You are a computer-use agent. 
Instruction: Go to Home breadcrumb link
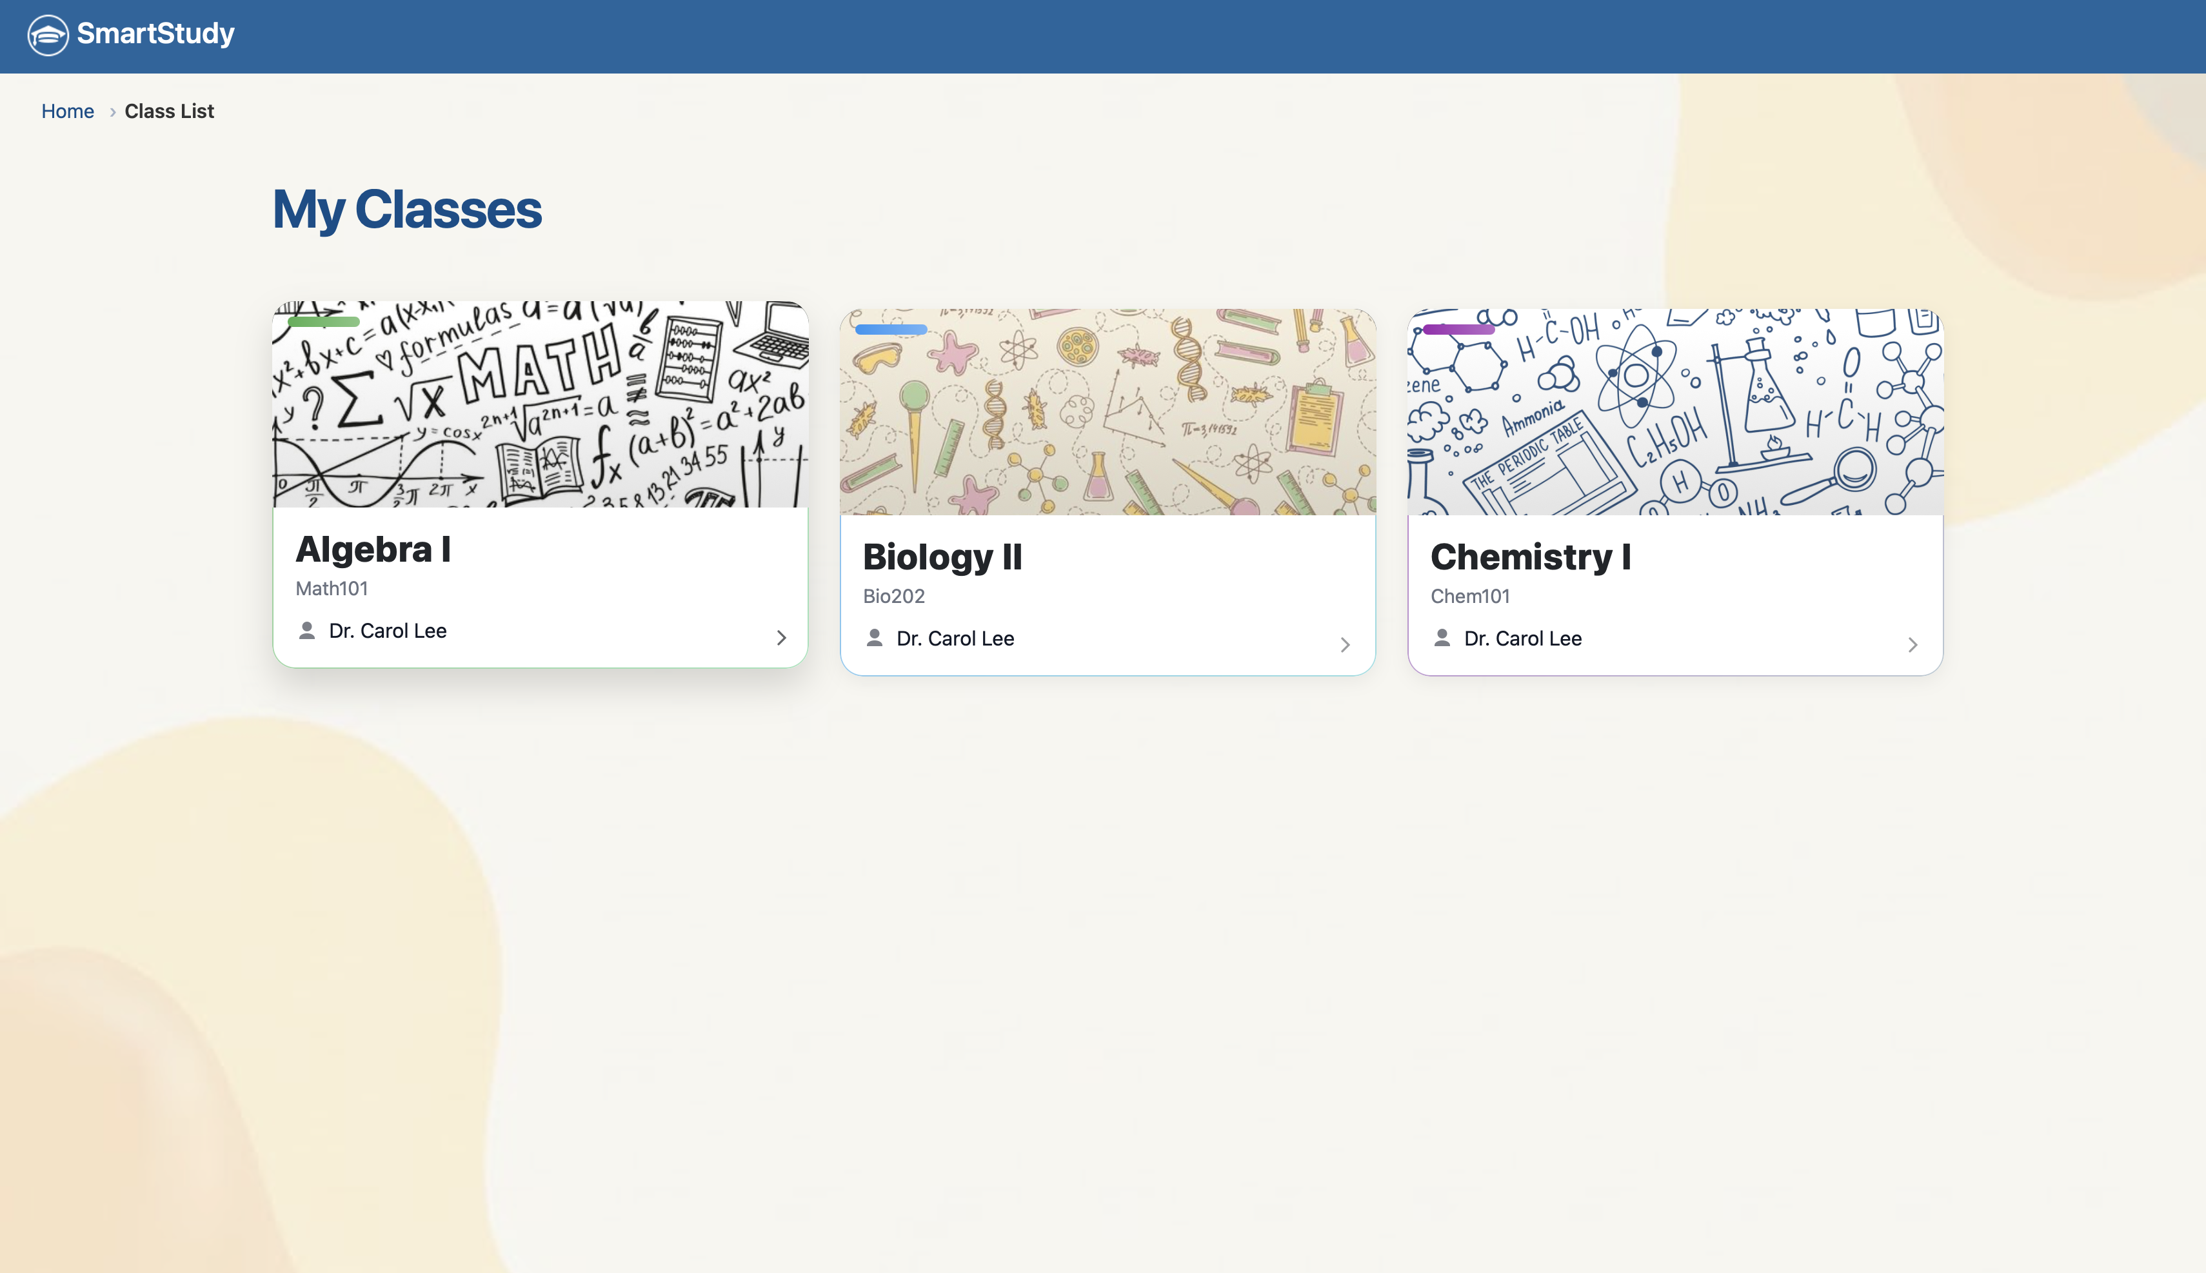(x=67, y=111)
